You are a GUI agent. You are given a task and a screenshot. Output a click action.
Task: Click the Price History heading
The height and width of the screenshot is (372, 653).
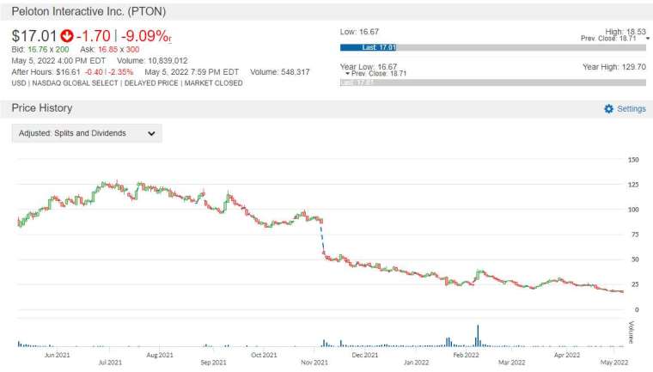click(42, 108)
